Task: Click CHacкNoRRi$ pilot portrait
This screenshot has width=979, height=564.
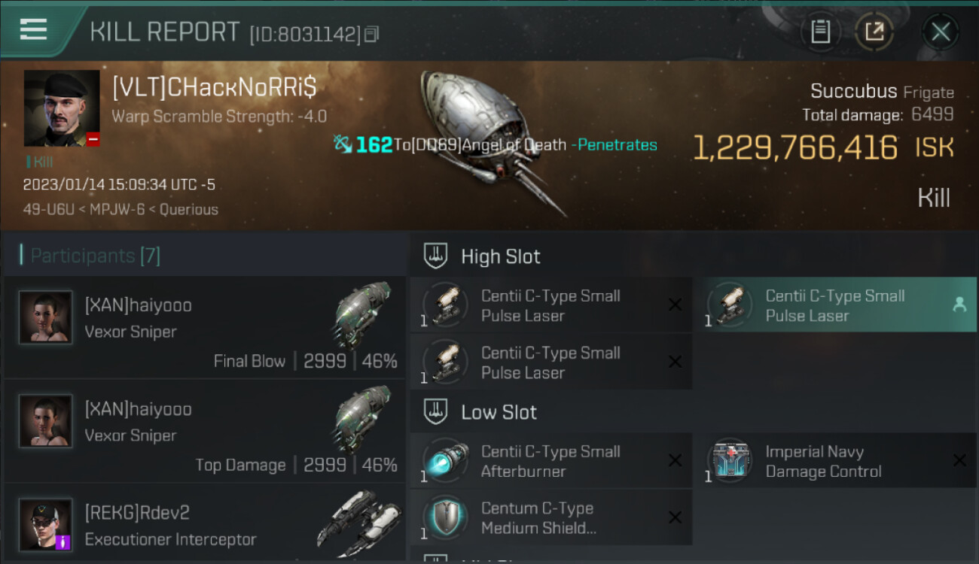Action: [62, 108]
